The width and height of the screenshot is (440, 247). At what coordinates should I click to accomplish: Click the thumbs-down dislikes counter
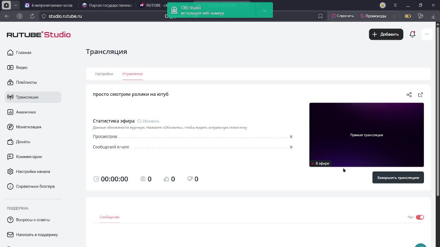(x=192, y=179)
